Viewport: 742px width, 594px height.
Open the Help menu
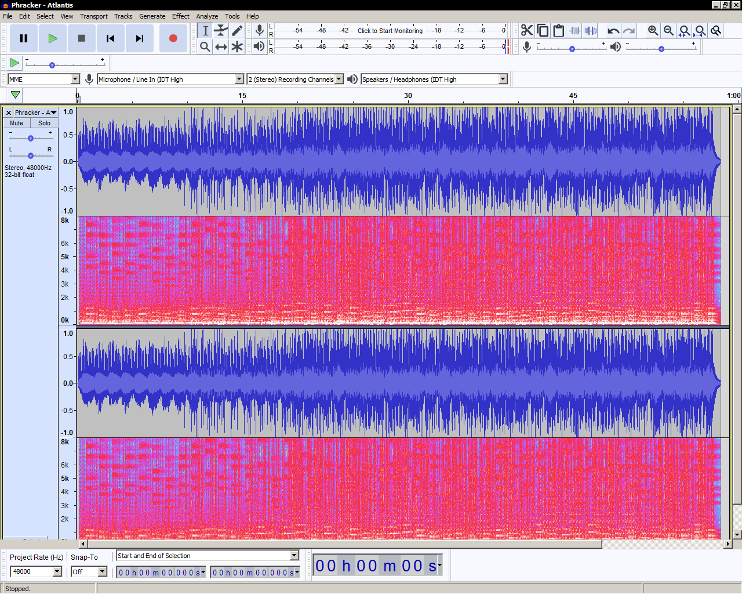pos(253,16)
